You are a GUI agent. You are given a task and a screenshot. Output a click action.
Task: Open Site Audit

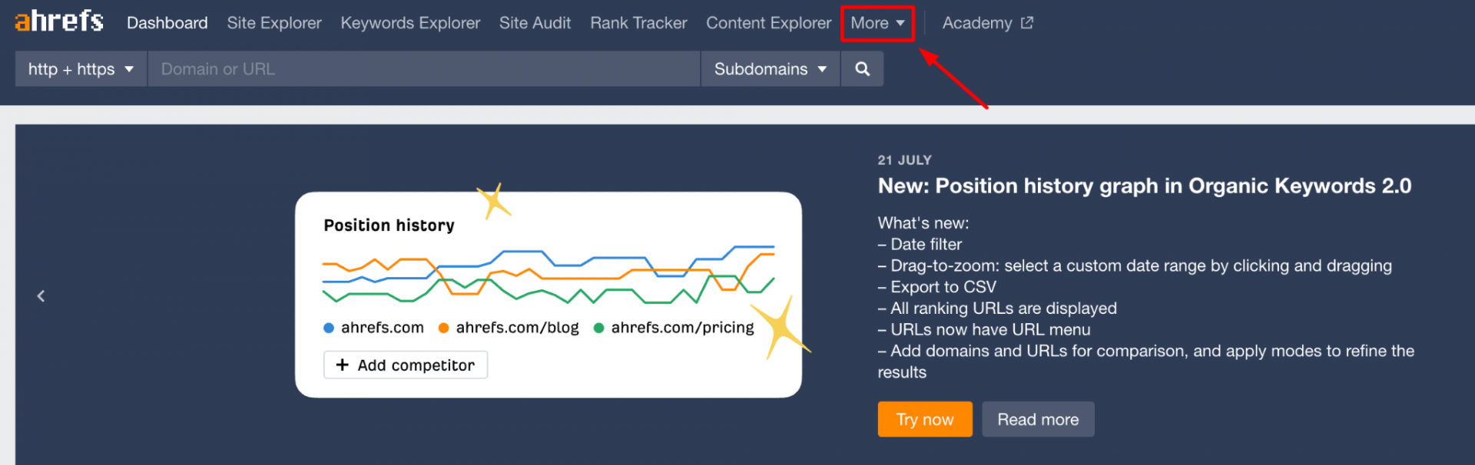(535, 23)
